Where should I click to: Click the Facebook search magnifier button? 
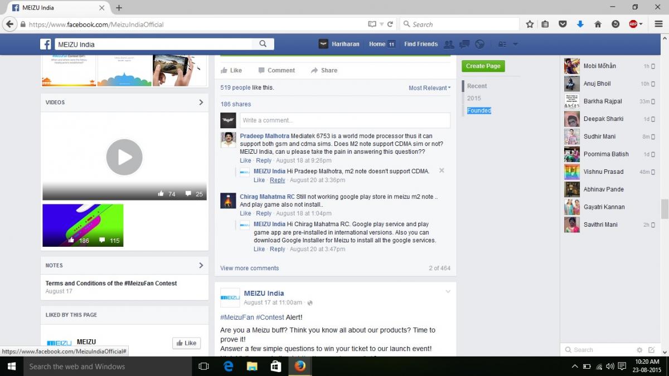tap(263, 45)
